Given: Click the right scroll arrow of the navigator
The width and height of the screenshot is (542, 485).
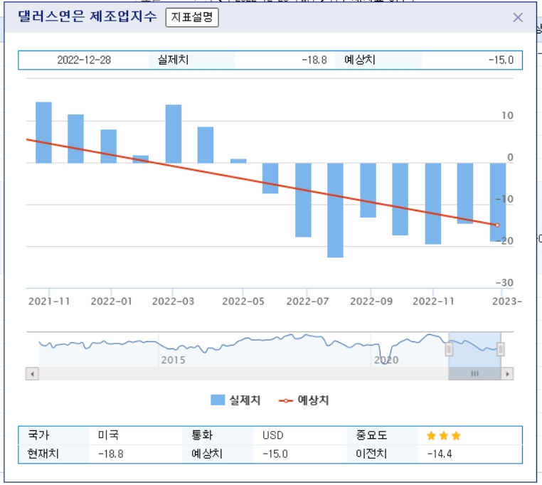Looking at the screenshot, I should [507, 373].
